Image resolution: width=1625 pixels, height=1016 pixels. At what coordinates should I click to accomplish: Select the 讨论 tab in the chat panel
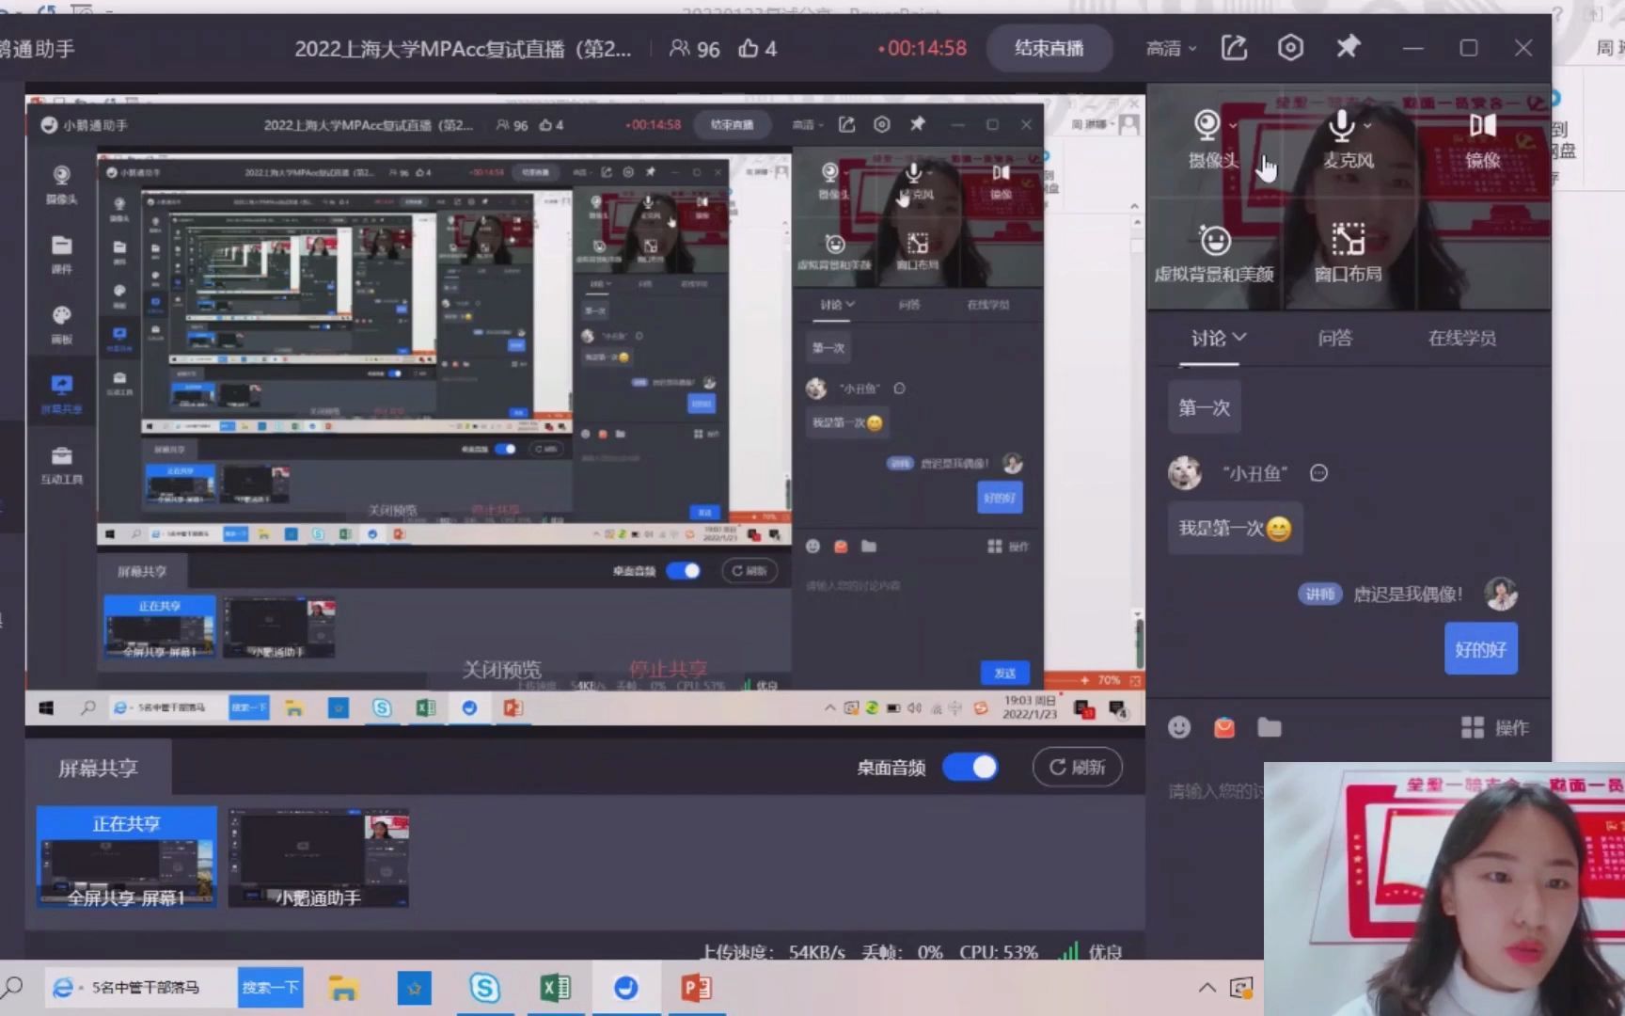point(1208,338)
